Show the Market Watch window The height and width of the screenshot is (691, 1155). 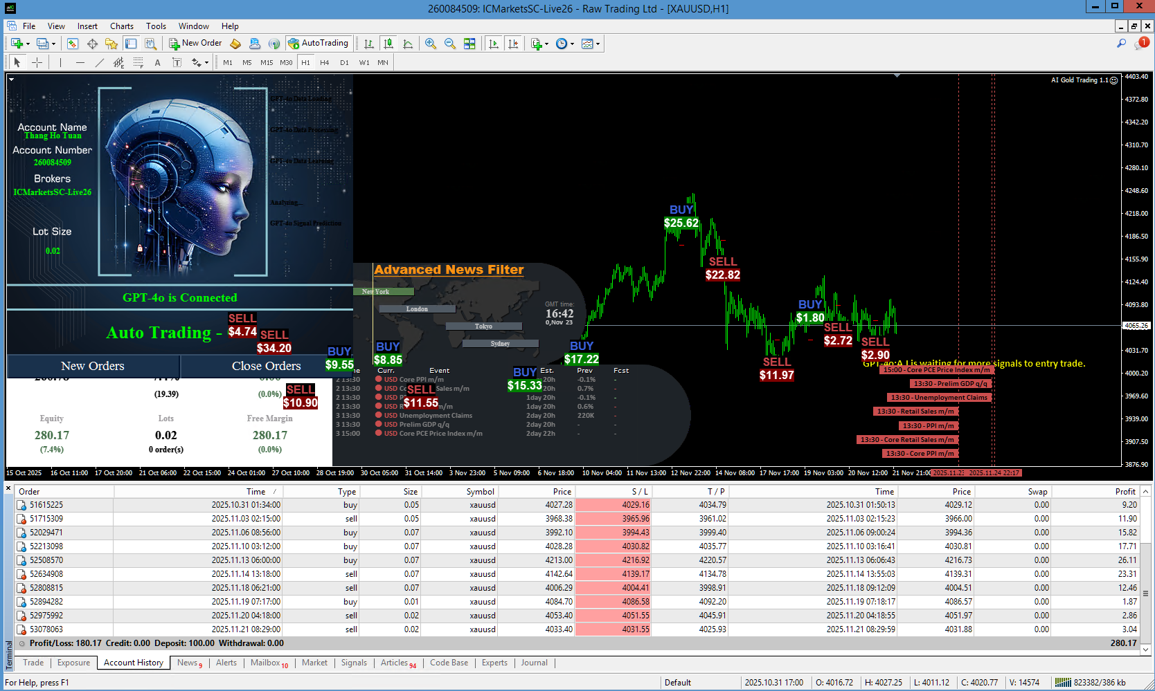tap(73, 44)
